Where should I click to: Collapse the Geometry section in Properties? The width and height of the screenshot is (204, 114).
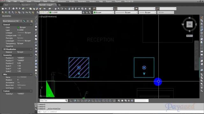point(31,55)
